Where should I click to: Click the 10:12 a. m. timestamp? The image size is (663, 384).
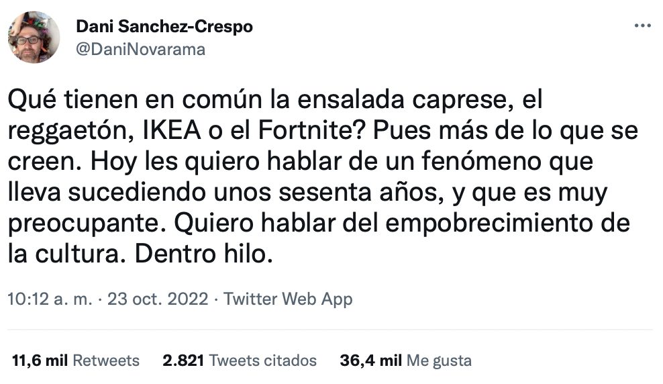50,299
